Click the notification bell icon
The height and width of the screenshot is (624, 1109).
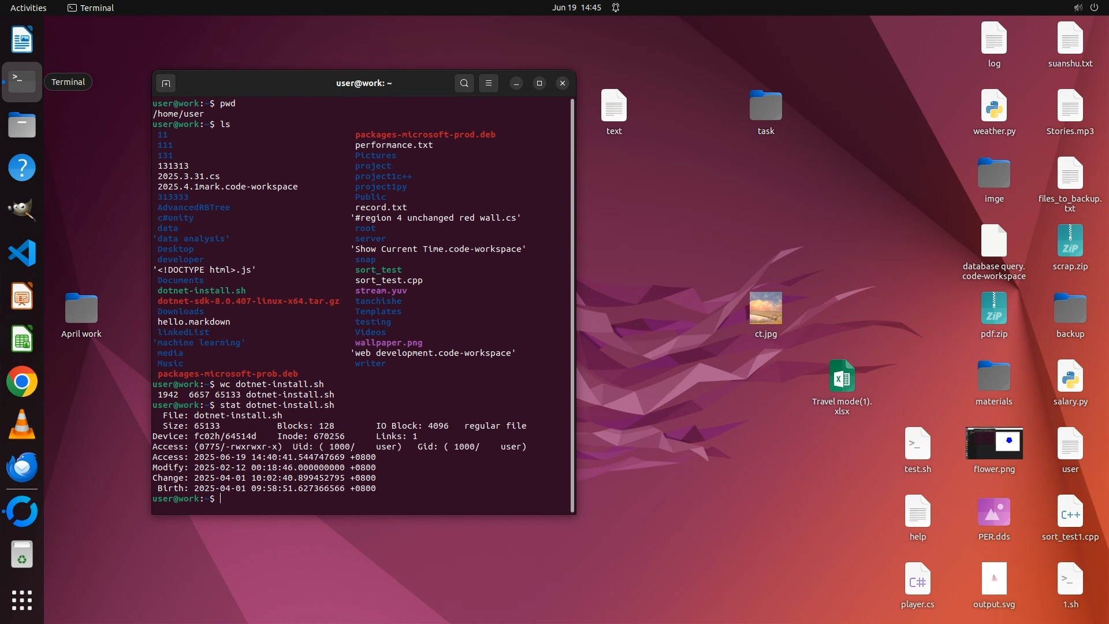(x=616, y=8)
